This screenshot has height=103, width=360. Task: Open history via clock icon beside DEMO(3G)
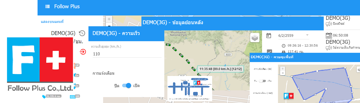82,33
